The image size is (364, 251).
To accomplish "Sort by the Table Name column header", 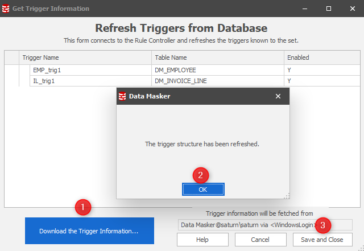I will [x=218, y=57].
